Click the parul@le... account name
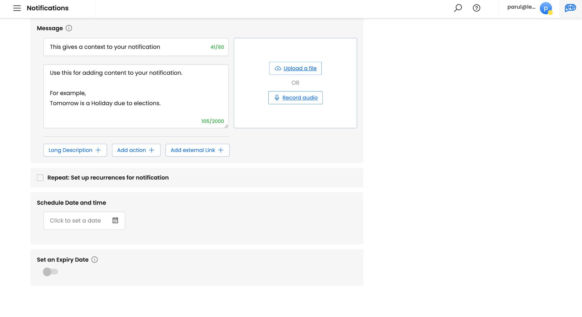The image size is (582, 317). click(x=521, y=7)
